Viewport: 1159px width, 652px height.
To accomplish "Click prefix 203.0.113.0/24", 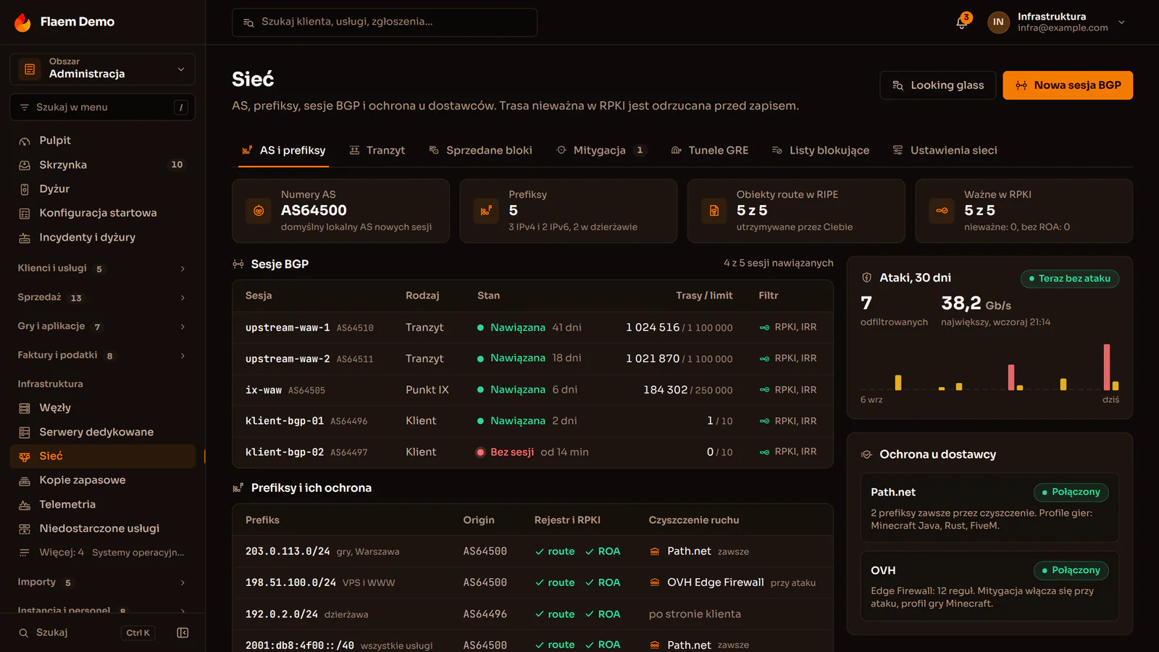I will pyautogui.click(x=287, y=551).
